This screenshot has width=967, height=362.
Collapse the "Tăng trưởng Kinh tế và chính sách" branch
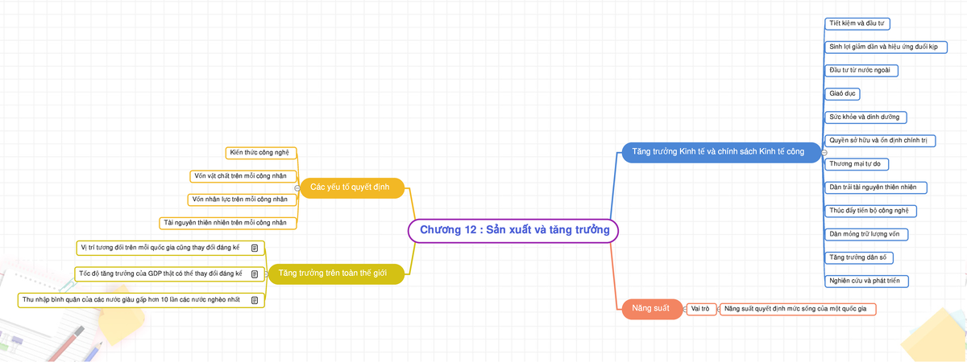pos(824,151)
